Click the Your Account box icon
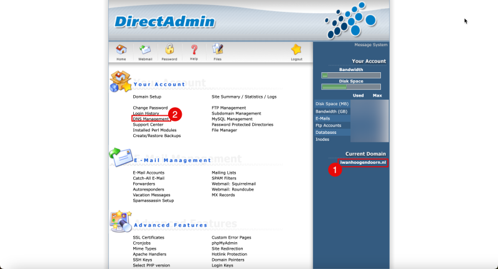Image resolution: width=498 pixels, height=269 pixels. [x=121, y=82]
